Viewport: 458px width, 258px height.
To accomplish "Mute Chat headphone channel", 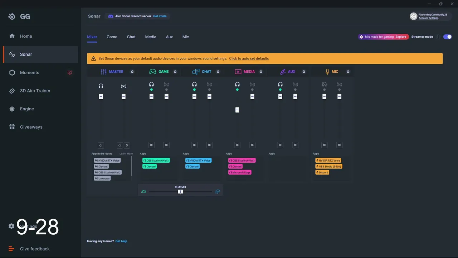I will pyautogui.click(x=194, y=145).
